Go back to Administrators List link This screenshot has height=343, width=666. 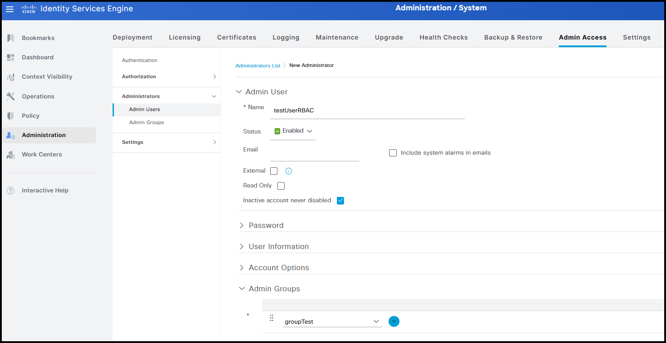point(258,66)
